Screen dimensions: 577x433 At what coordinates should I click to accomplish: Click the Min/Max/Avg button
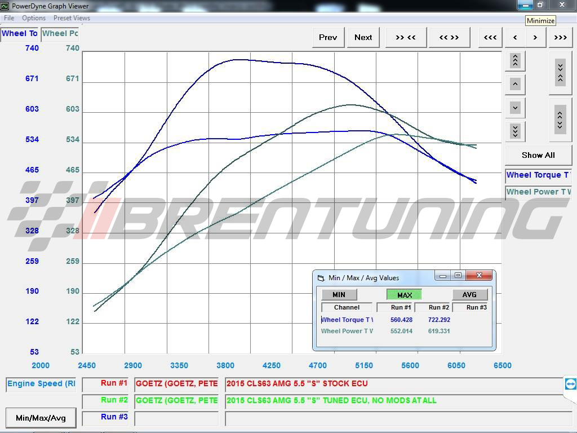(x=41, y=418)
